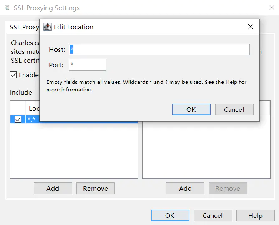279x225 pixels.
Task: Close the Edit Location dialog
Action: (x=250, y=27)
